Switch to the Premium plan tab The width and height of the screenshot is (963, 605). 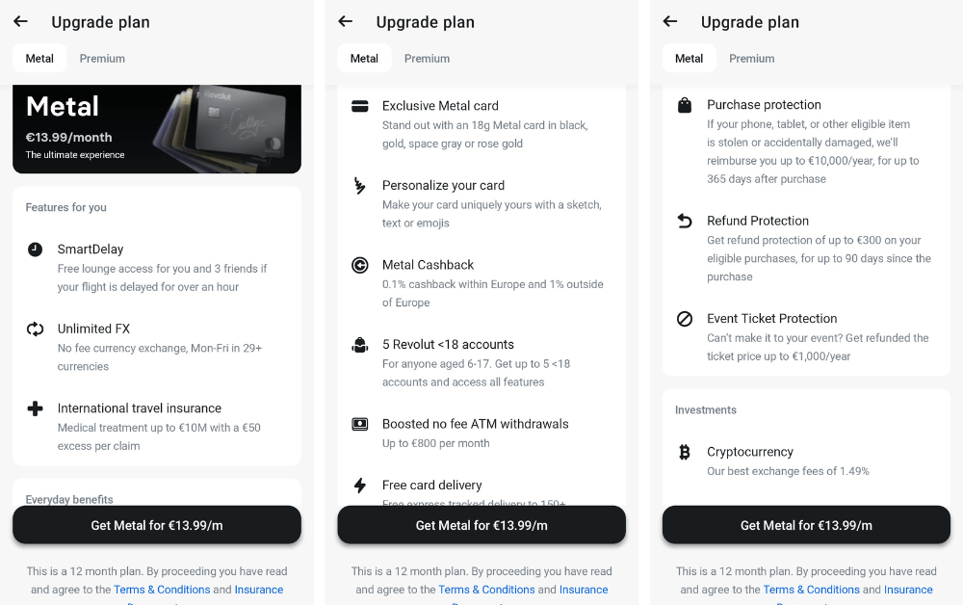102,58
